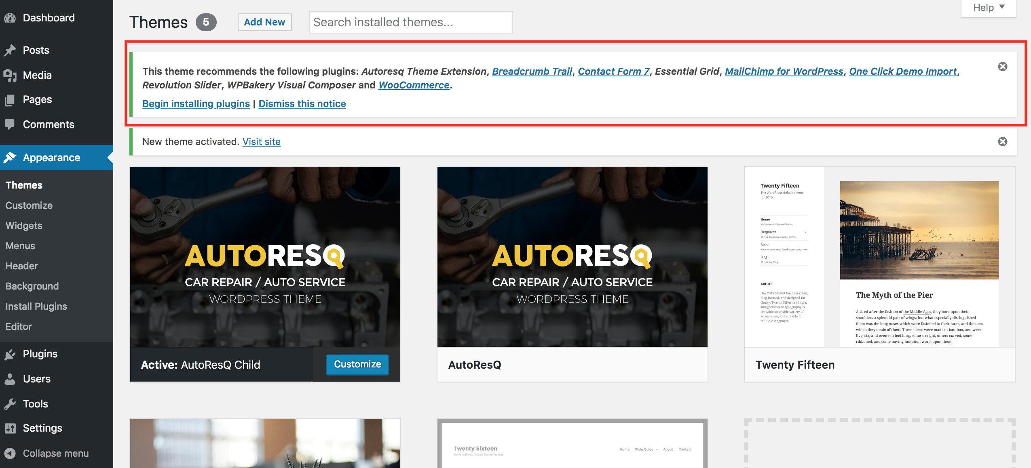This screenshot has width=1031, height=468.
Task: Click the Settings sliders icon
Action: [x=10, y=428]
